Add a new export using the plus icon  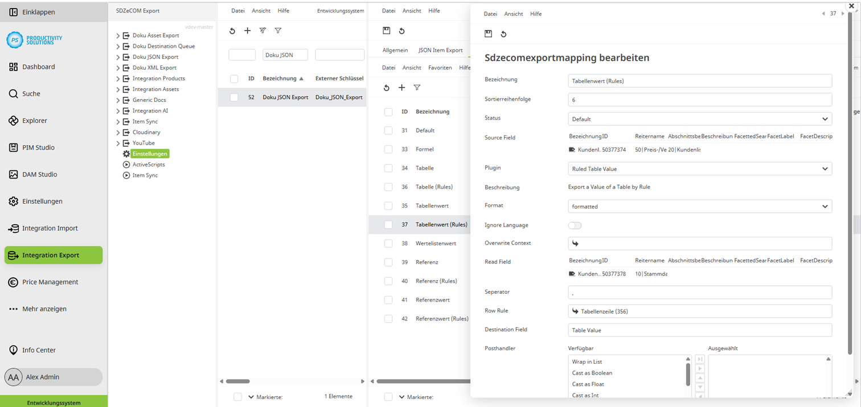(247, 31)
